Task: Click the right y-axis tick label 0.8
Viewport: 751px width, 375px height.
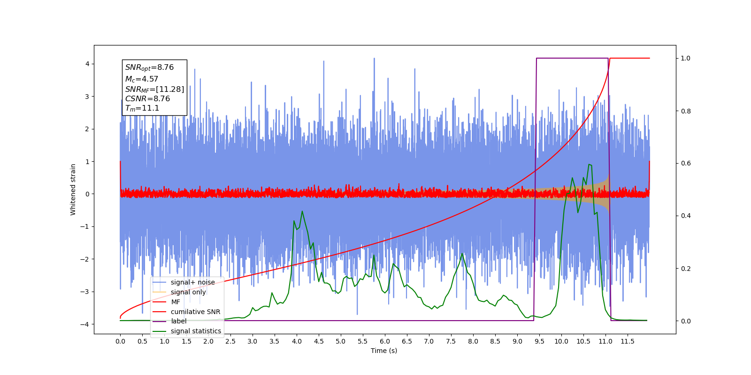Action: point(686,111)
